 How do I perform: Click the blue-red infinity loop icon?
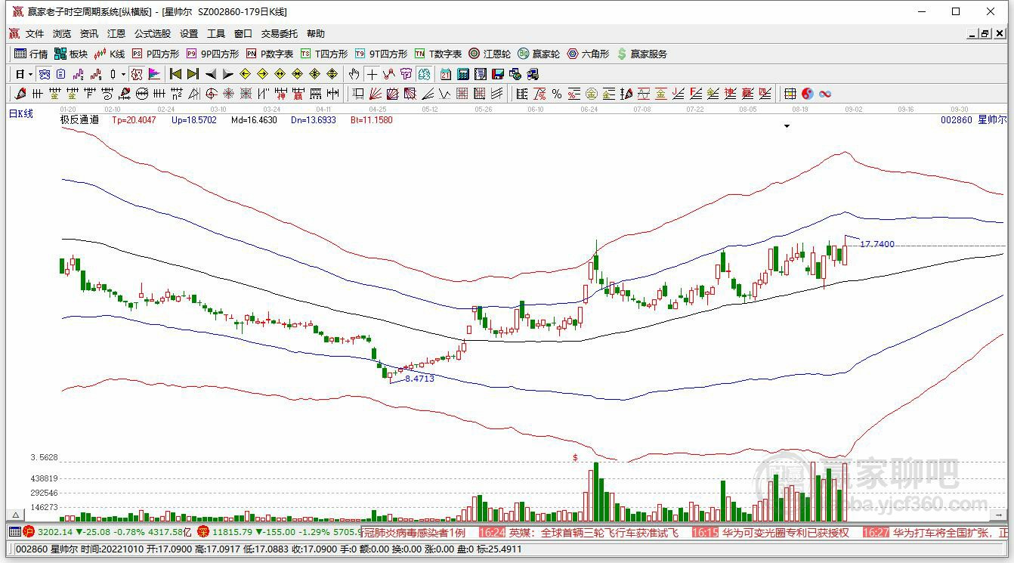pyautogui.click(x=825, y=94)
